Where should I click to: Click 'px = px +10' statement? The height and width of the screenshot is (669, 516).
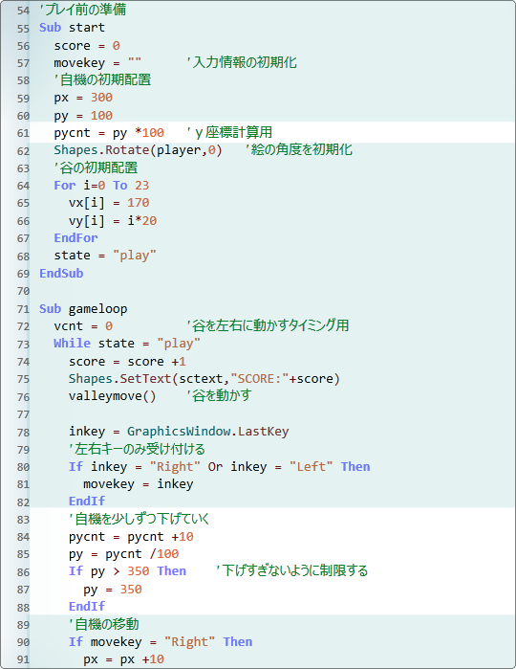click(123, 659)
